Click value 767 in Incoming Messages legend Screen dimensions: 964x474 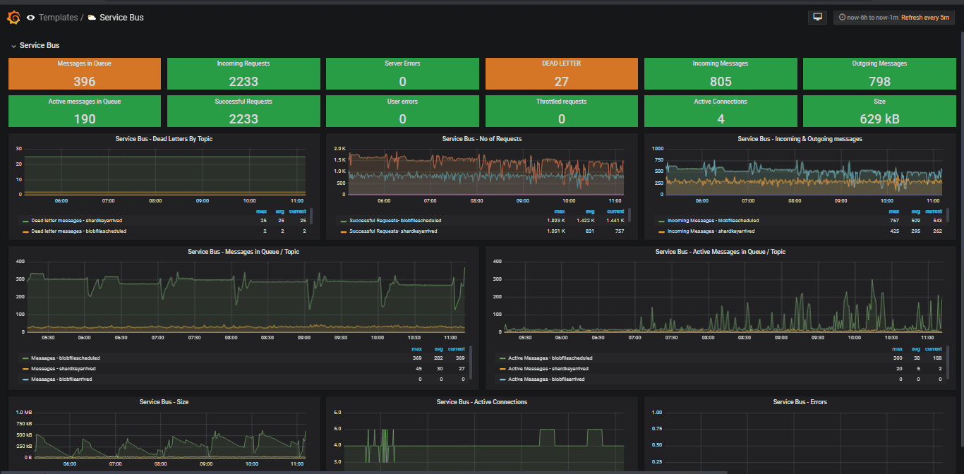pos(894,221)
